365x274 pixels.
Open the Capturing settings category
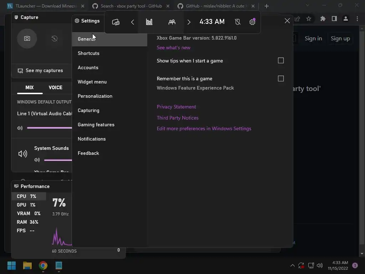110,110
